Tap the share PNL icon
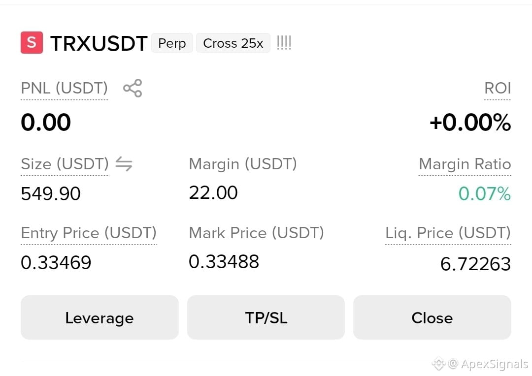This screenshot has height=376, width=532. click(133, 88)
